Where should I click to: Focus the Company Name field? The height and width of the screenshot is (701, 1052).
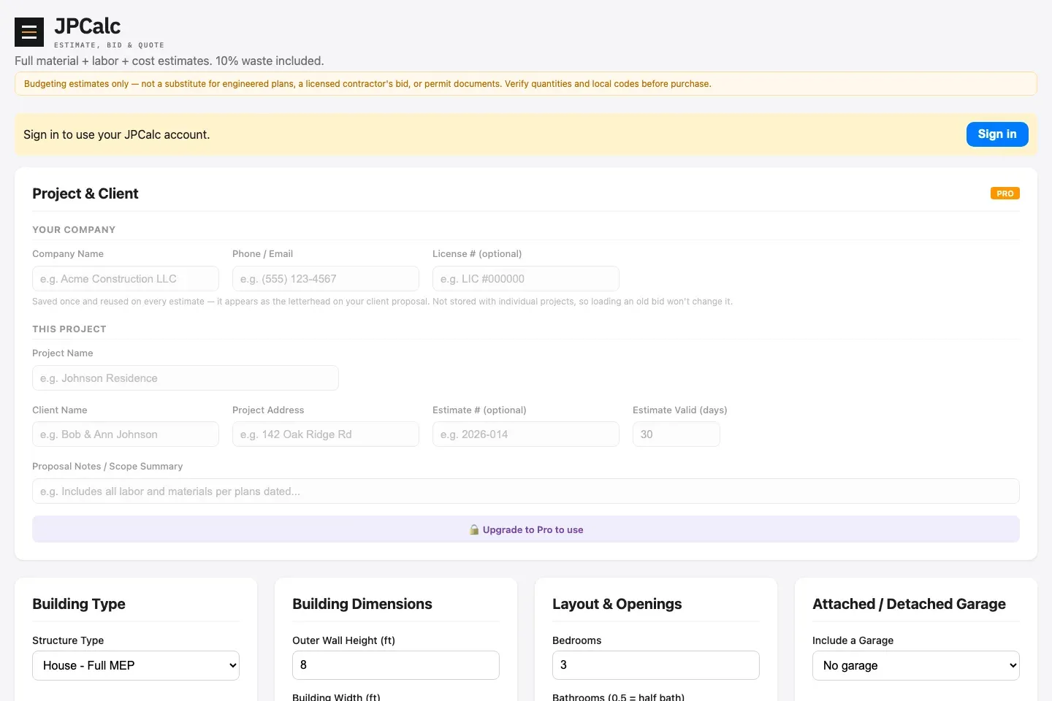[x=126, y=279]
